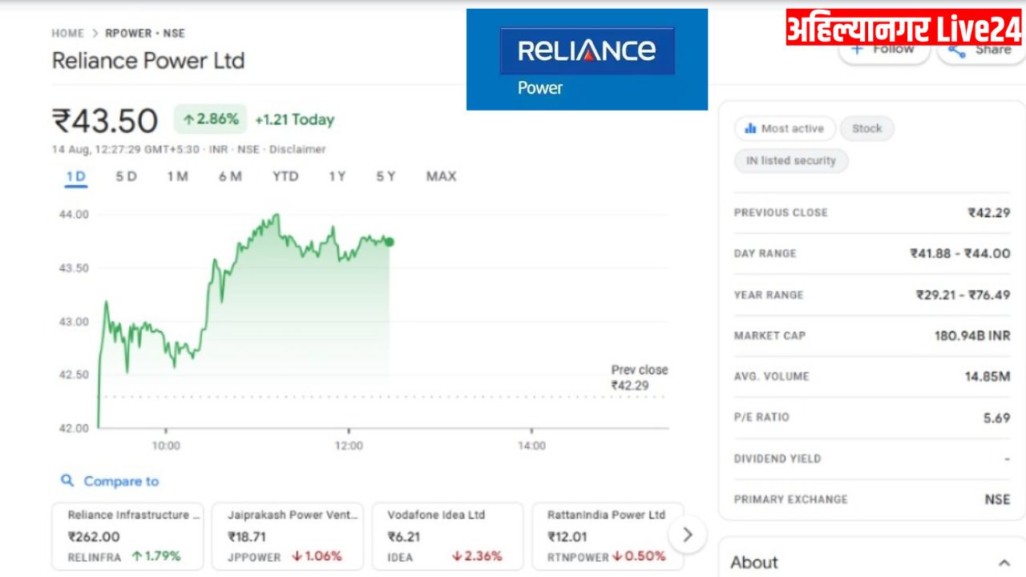
Task: Click the chart's latest price endpoint dot
Action: click(390, 242)
